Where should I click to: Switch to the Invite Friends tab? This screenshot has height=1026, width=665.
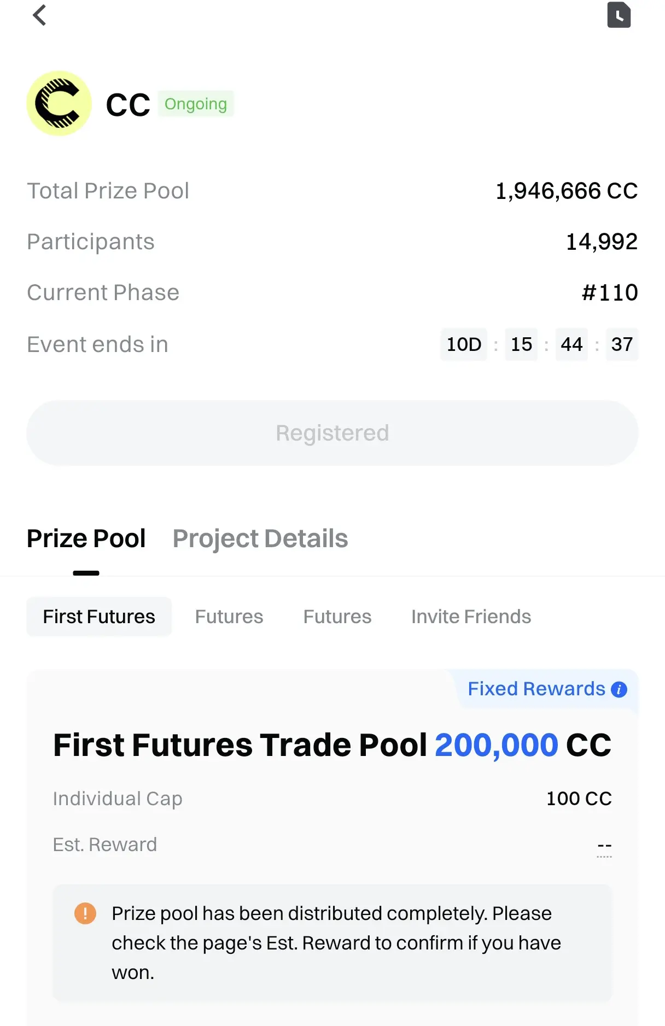[471, 617]
